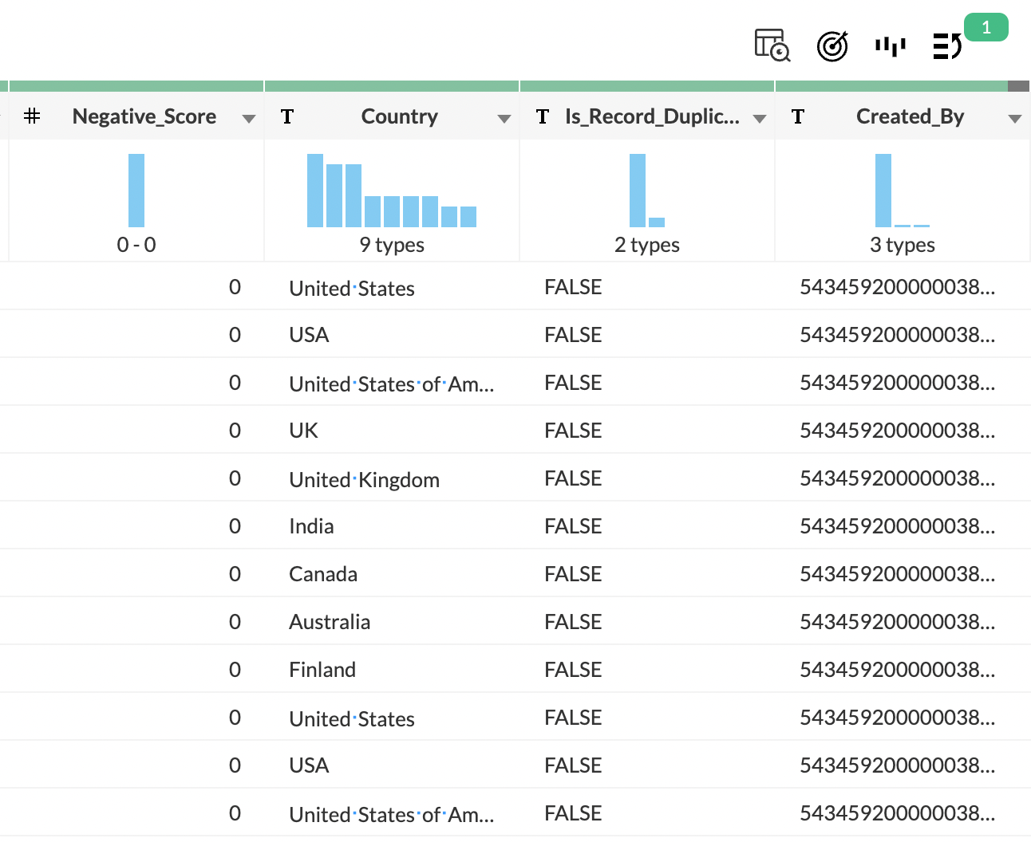Click the text type icon for Is_Record_Duplicate
Viewport: 1031px width, 842px height.
(543, 117)
